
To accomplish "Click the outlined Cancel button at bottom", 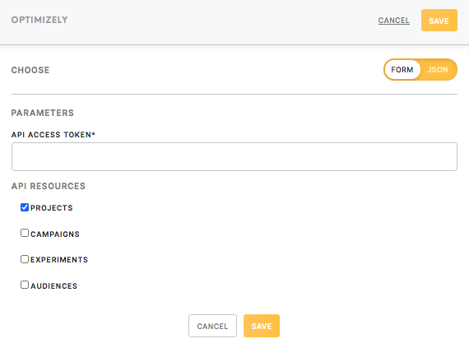I will pos(212,326).
